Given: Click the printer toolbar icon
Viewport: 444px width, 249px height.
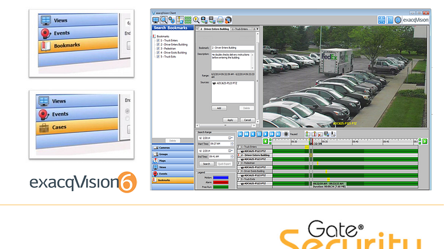Looking at the screenshot, I should pyautogui.click(x=220, y=20).
